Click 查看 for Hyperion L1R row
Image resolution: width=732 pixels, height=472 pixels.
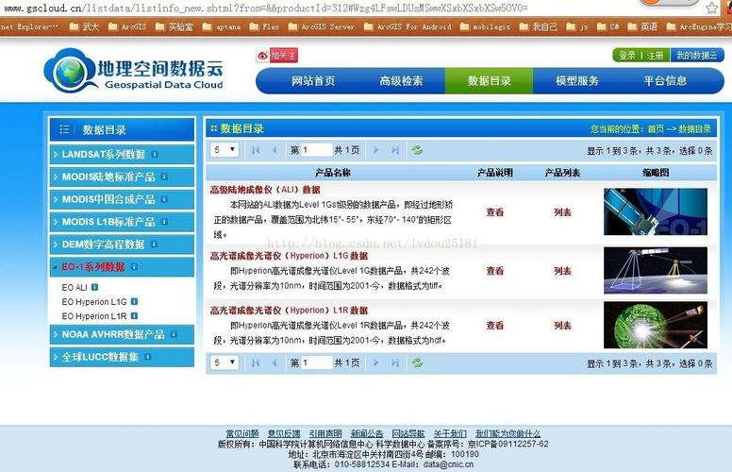(495, 326)
